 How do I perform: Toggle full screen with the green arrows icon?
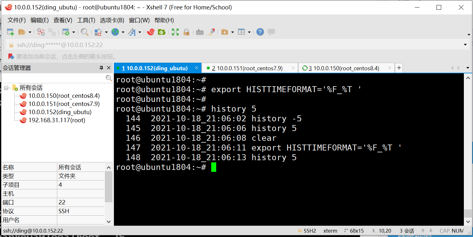pyautogui.click(x=175, y=32)
